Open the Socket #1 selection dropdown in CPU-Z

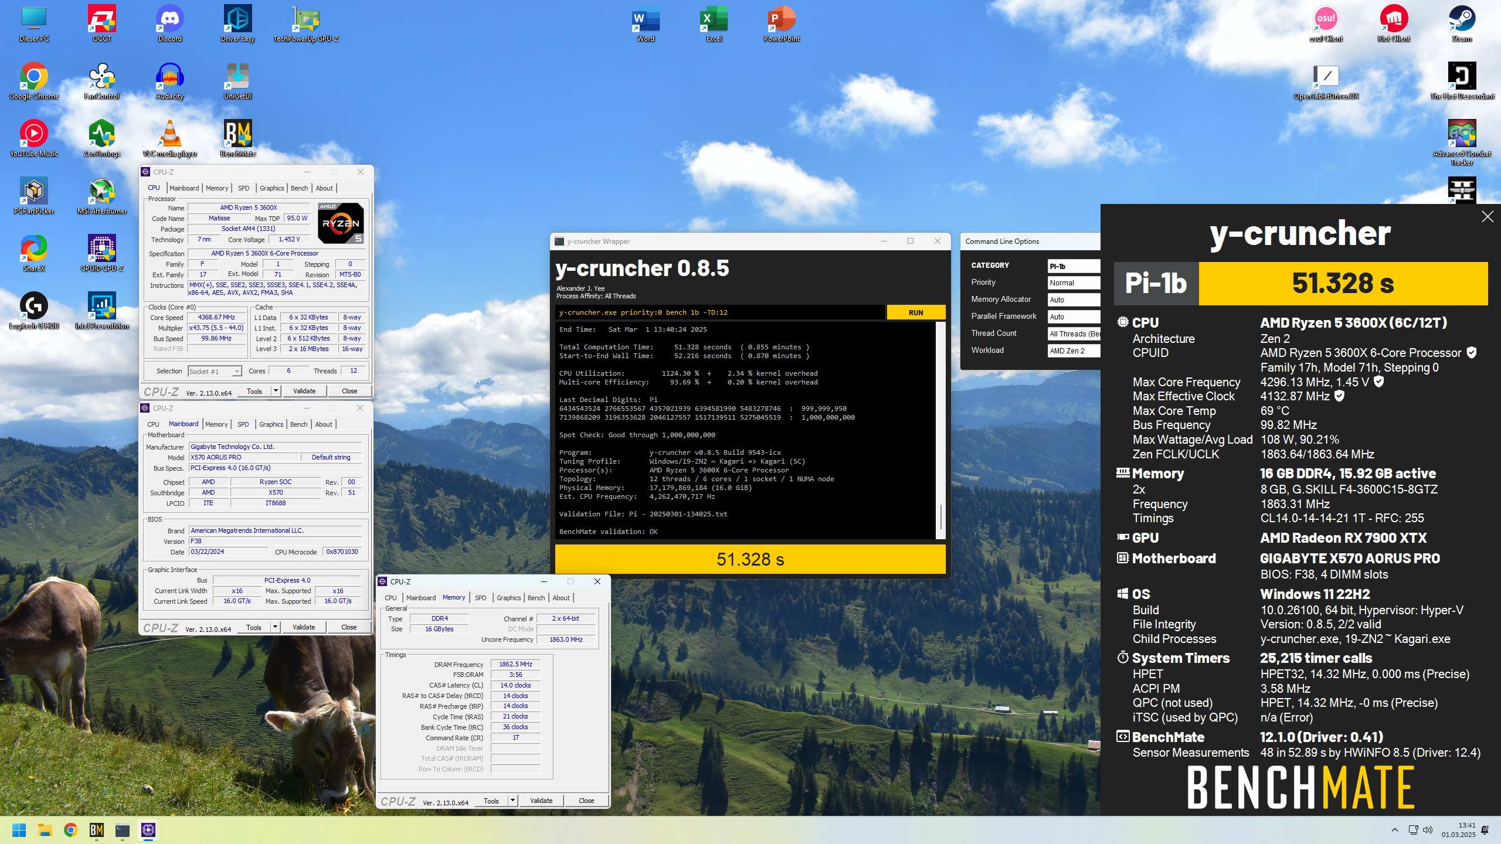coord(215,372)
